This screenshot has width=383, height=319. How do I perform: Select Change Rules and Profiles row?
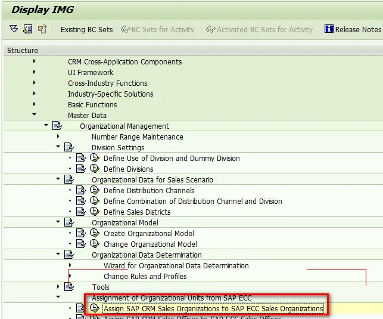145,276
